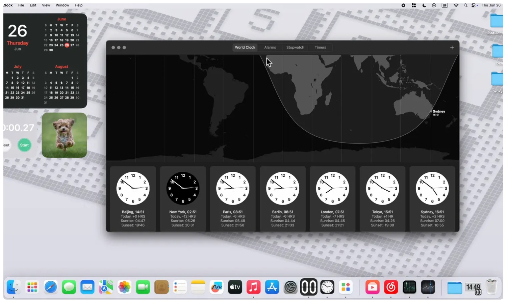Click the Sydney marker on the map

click(x=431, y=111)
